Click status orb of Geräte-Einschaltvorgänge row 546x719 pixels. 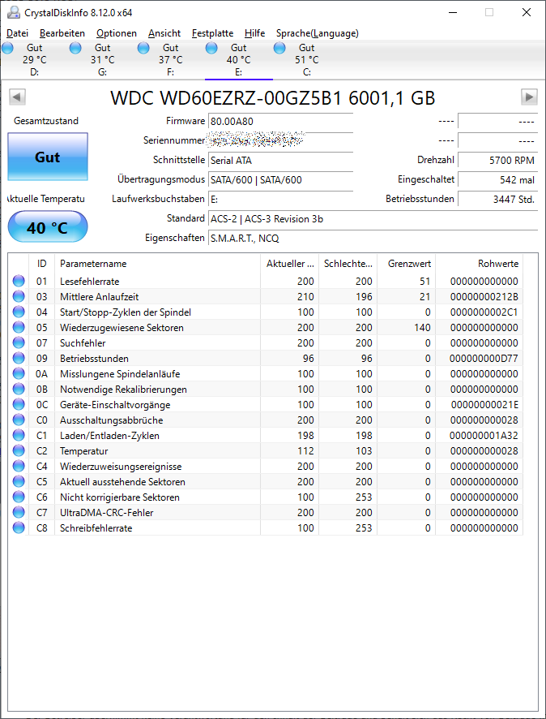(x=19, y=405)
